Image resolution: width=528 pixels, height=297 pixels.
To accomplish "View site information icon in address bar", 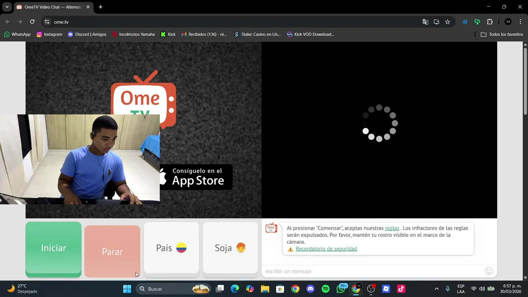I will [x=47, y=22].
